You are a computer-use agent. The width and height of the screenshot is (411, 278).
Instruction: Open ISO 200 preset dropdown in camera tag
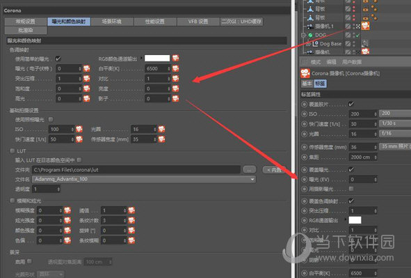click(395, 114)
